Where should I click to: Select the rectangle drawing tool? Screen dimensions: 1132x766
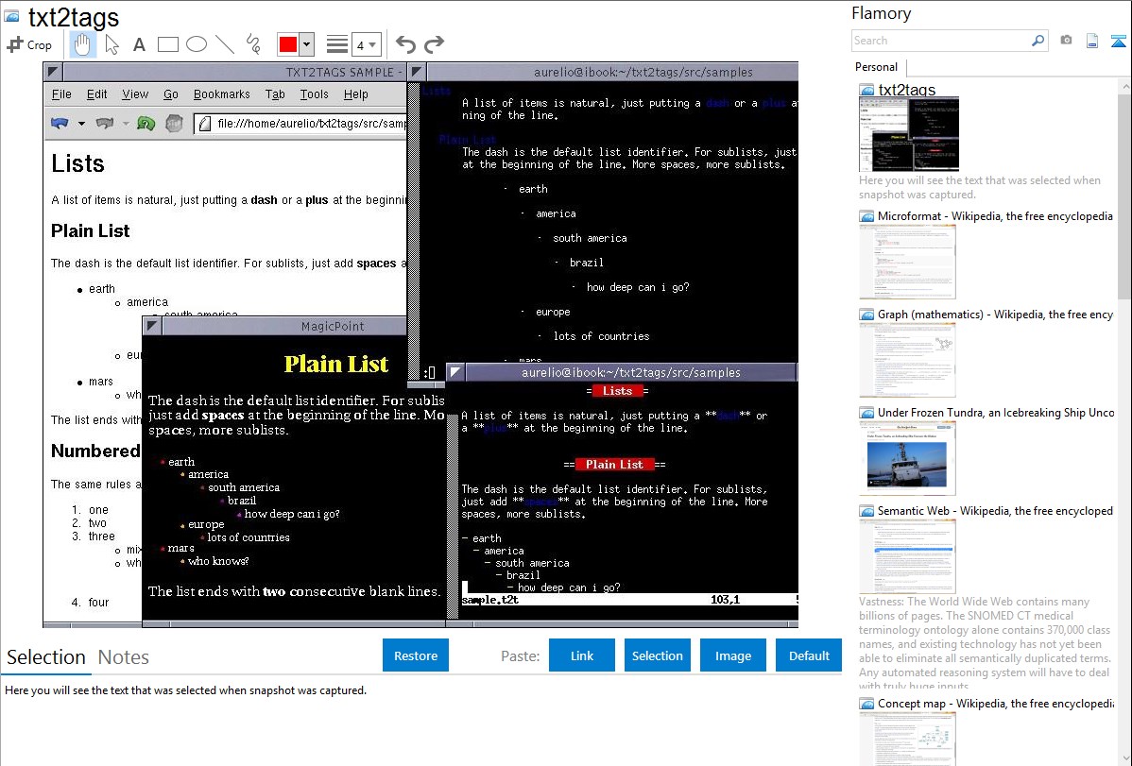167,44
